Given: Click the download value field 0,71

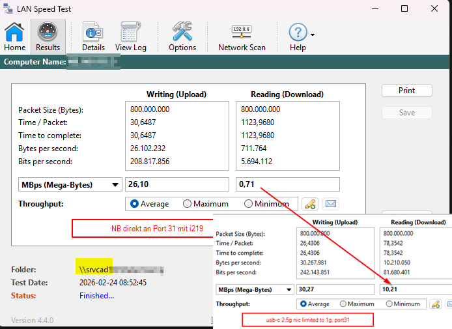Looking at the screenshot, I should (x=288, y=184).
